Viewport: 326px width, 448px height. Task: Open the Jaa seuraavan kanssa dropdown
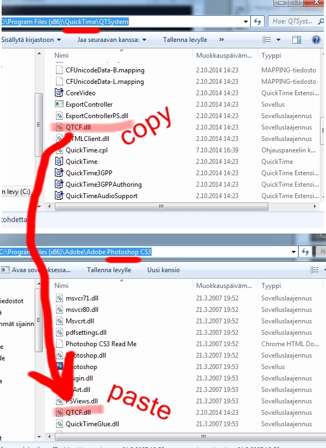(x=112, y=40)
